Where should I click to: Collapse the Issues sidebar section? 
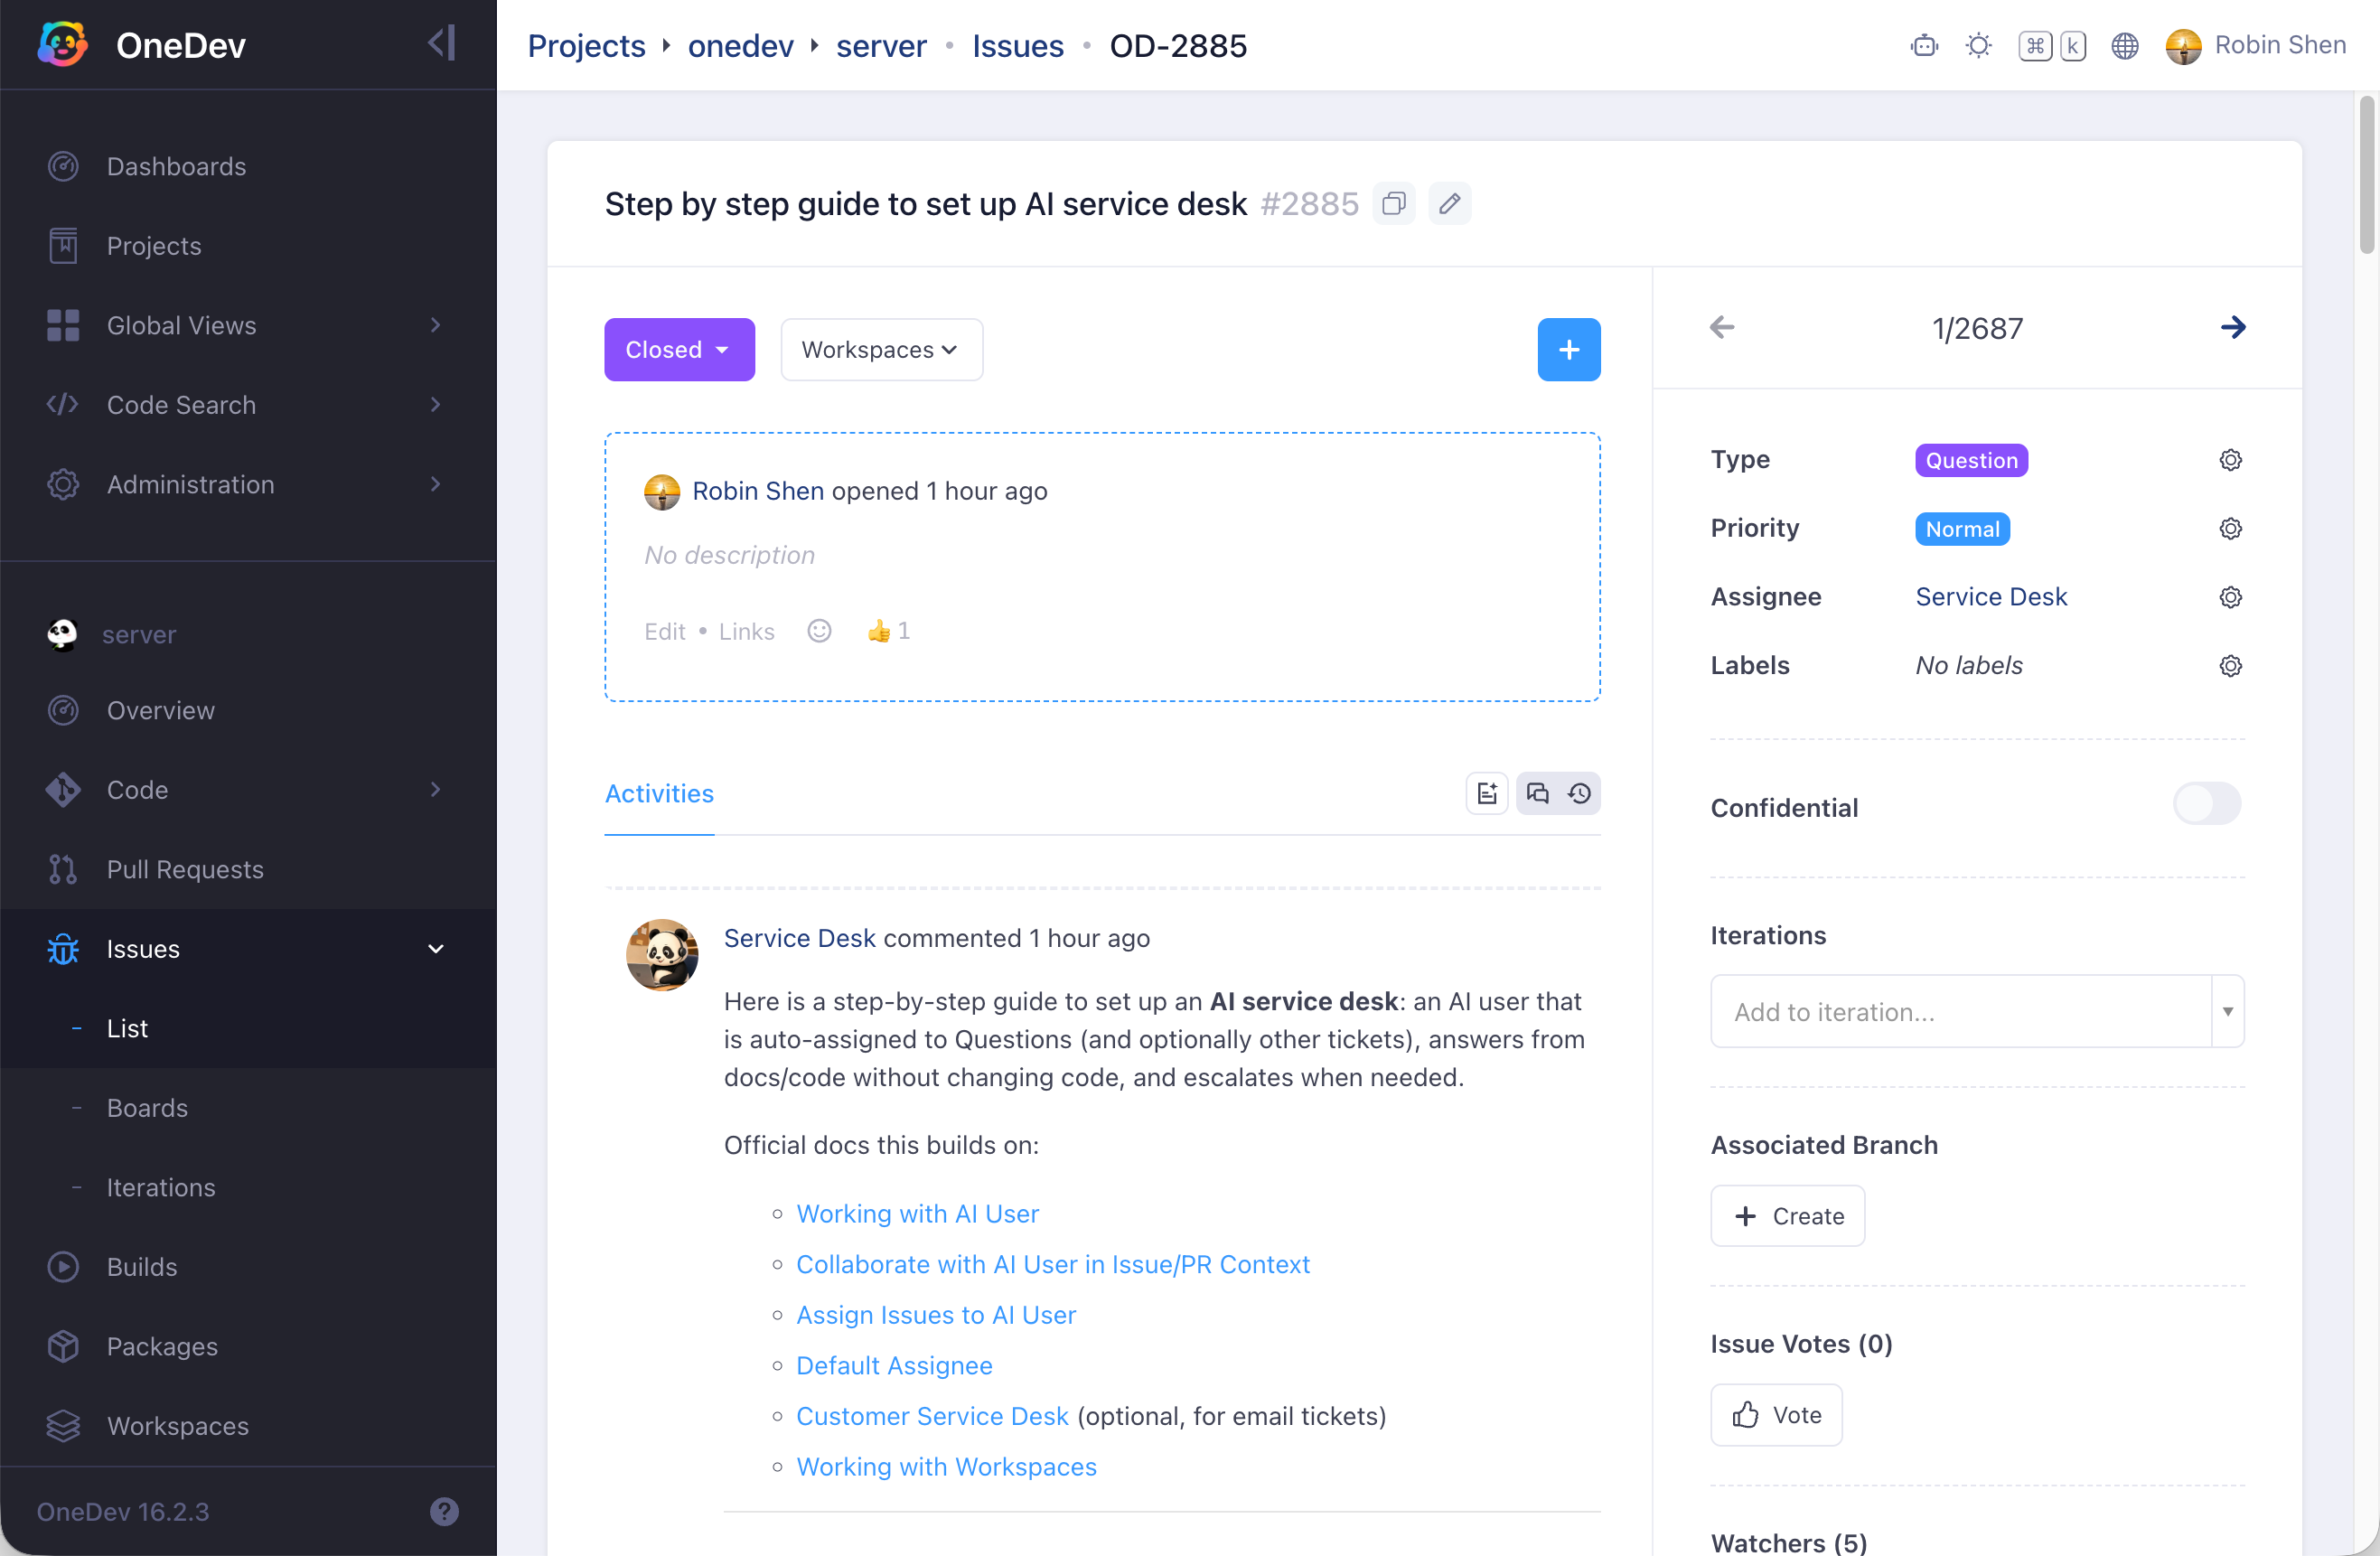coord(248,949)
